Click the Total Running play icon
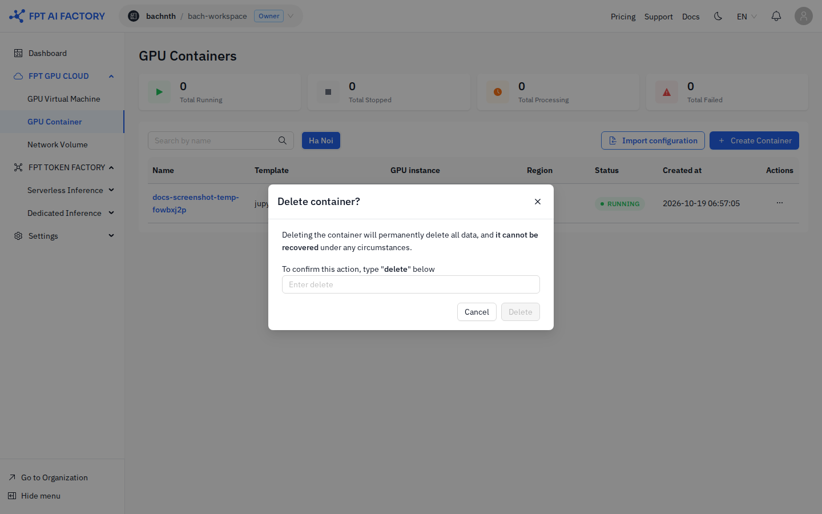The width and height of the screenshot is (822, 514). 159,92
